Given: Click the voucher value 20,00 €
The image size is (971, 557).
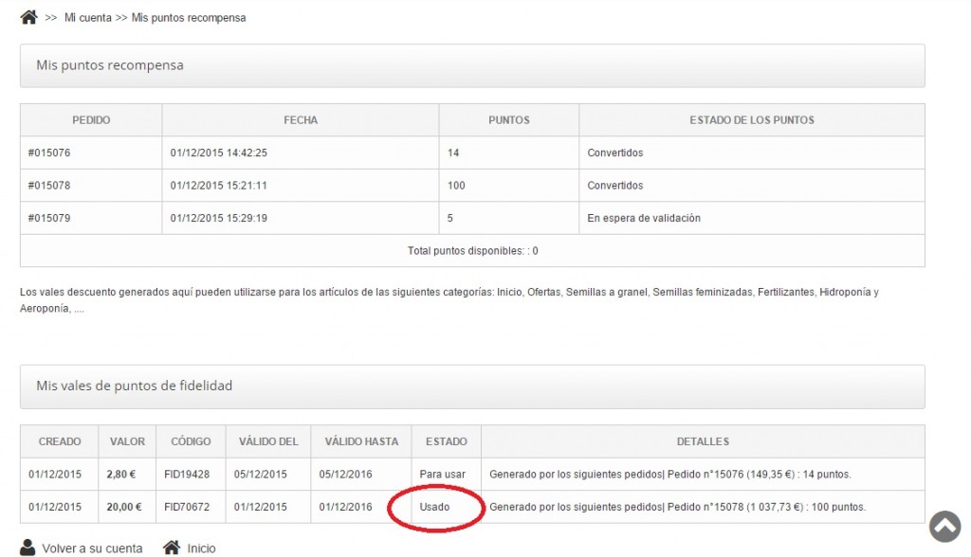Looking at the screenshot, I should coord(124,507).
